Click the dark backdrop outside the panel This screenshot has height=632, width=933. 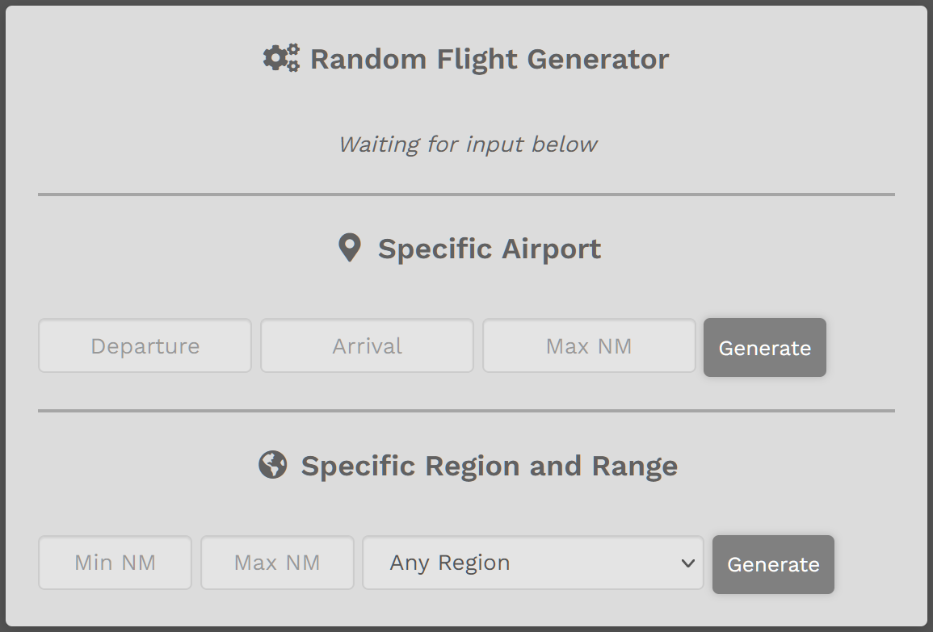pyautogui.click(x=2, y=315)
